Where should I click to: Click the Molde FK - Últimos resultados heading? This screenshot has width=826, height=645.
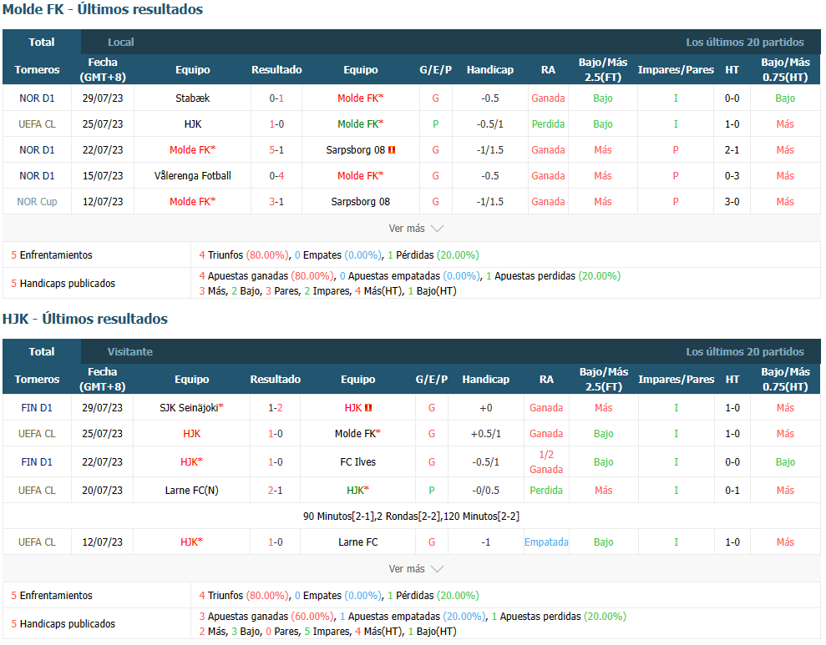click(x=103, y=9)
